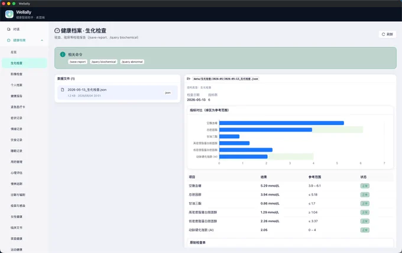Image resolution: width=402 pixels, height=253 pixels.
Task: Click the status badge in the 甘油三酯 row
Action: 365,203
